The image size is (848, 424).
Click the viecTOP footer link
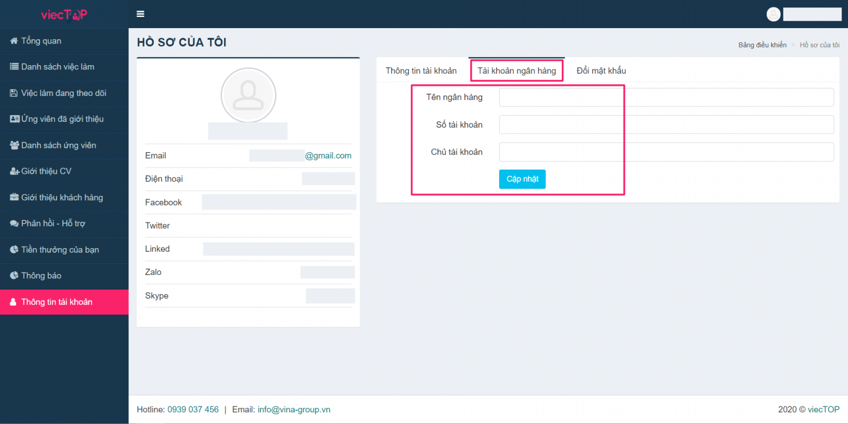pyautogui.click(x=824, y=410)
